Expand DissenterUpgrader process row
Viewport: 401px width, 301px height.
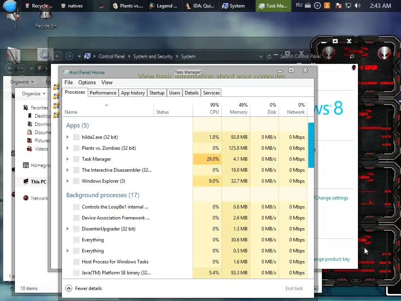tap(67, 229)
